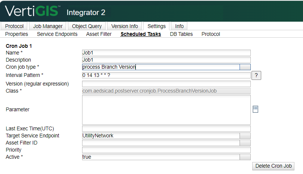The width and height of the screenshot is (303, 174).
Task: Expand the Active dropdown
Action: (245, 157)
